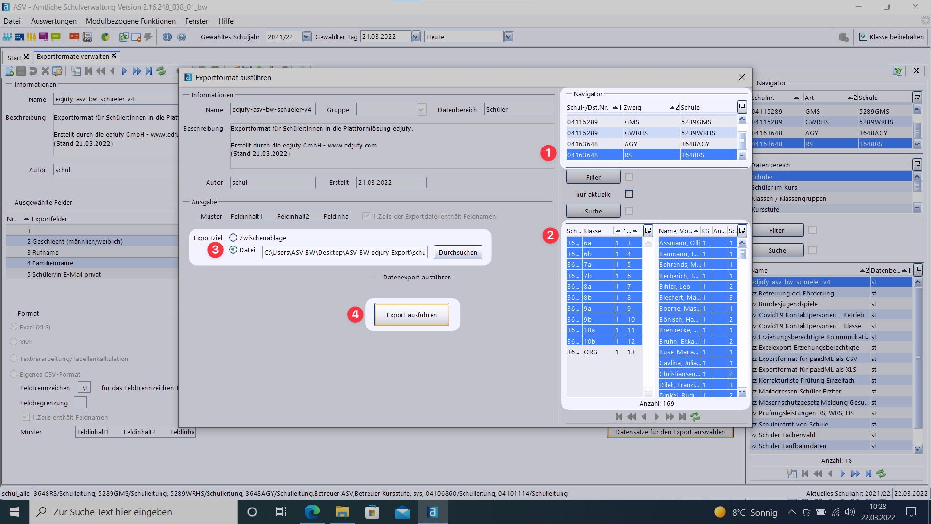931x524 pixels.
Task: Open column settings icon of Schul-/Dst.Nr. table
Action: coord(742,107)
